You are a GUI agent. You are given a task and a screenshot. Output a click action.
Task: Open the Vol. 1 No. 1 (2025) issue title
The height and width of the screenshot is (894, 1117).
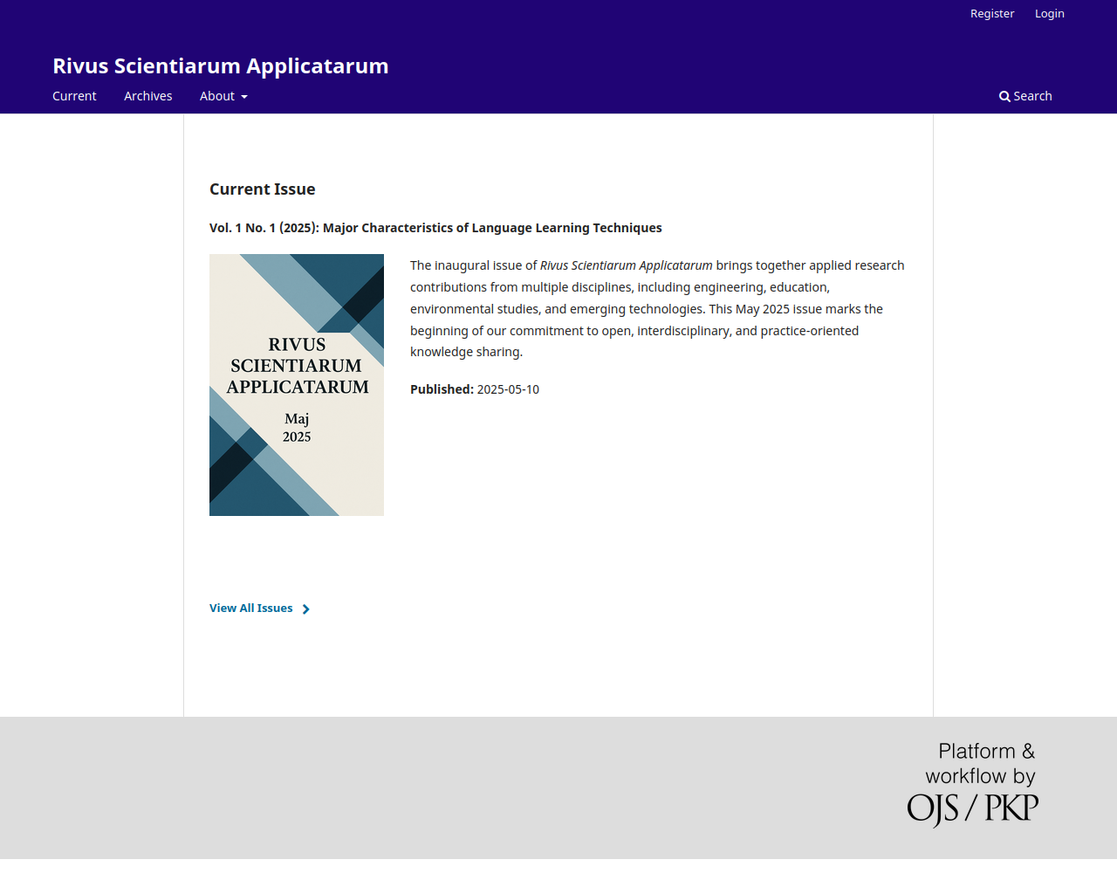(x=435, y=228)
